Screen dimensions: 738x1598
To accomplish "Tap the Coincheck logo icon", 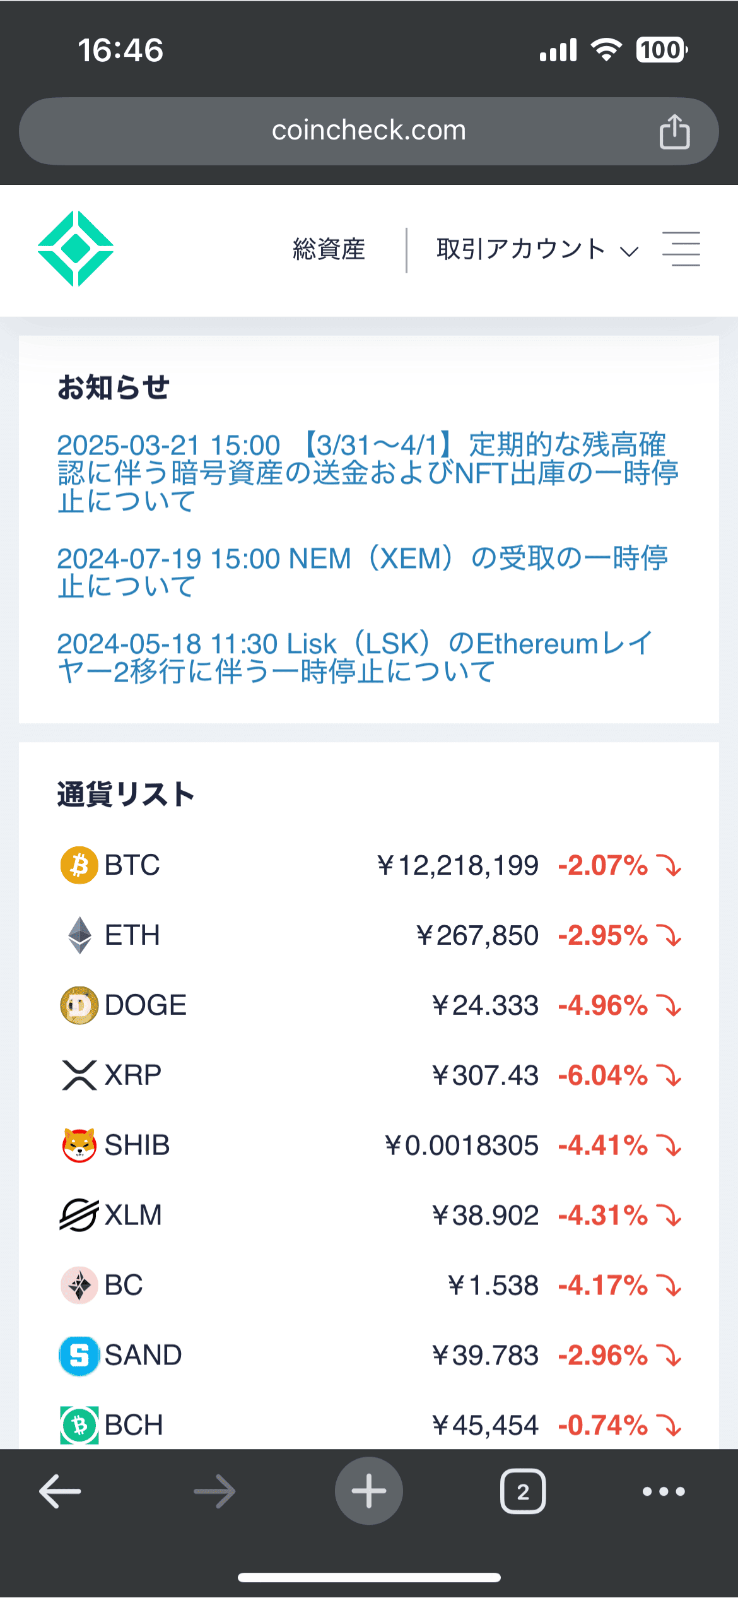I will coord(76,249).
